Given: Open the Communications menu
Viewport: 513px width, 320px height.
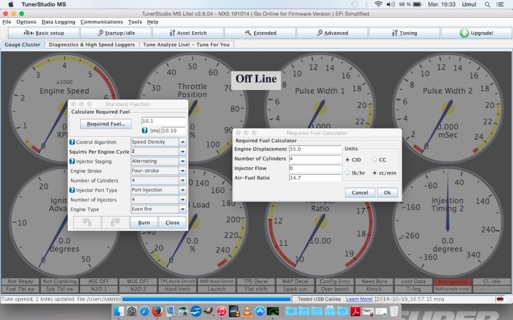Looking at the screenshot, I should tap(101, 22).
